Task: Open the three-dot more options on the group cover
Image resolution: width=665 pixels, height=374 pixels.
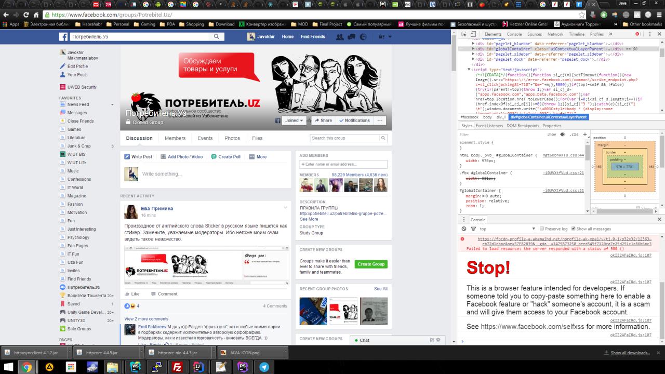Action: [x=380, y=121]
